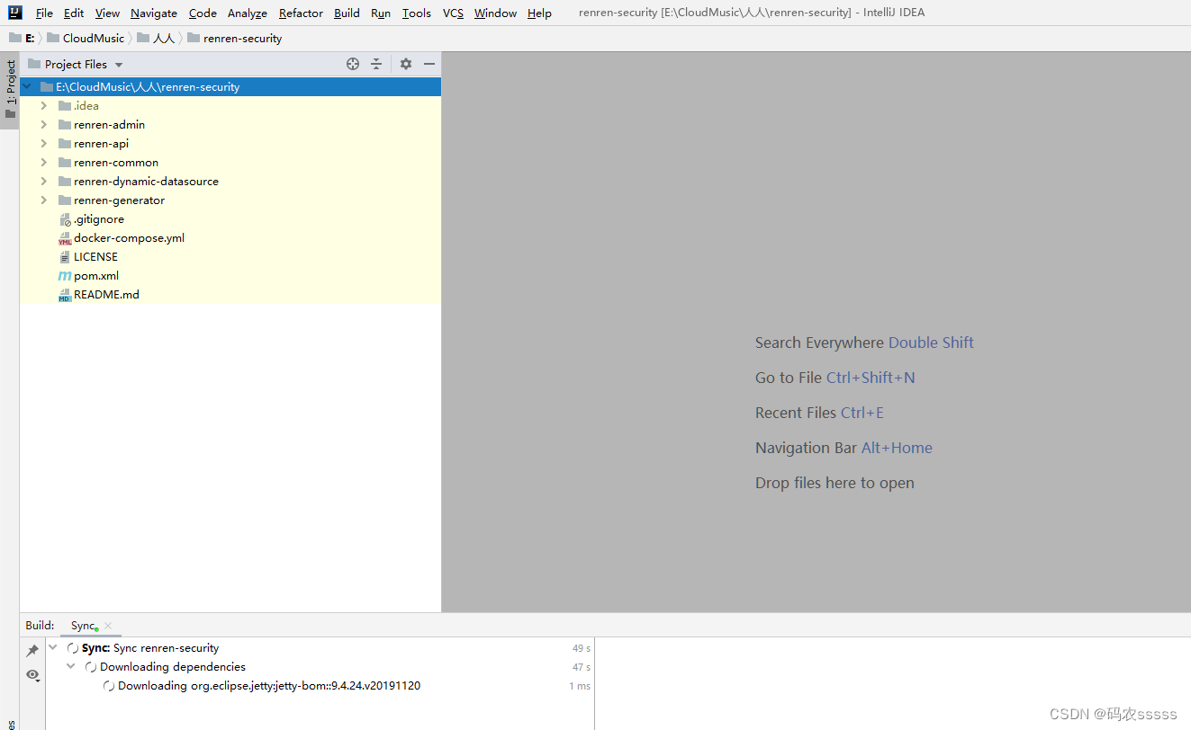The width and height of the screenshot is (1191, 730).
Task: Click the Downloading dependencies text
Action: tap(173, 666)
